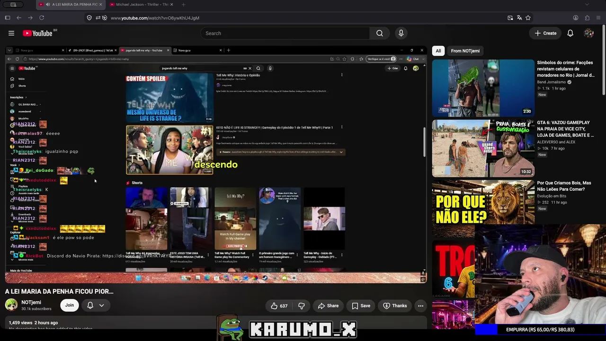Open the GTA 6 Vazou Gameplay video title

[565, 129]
